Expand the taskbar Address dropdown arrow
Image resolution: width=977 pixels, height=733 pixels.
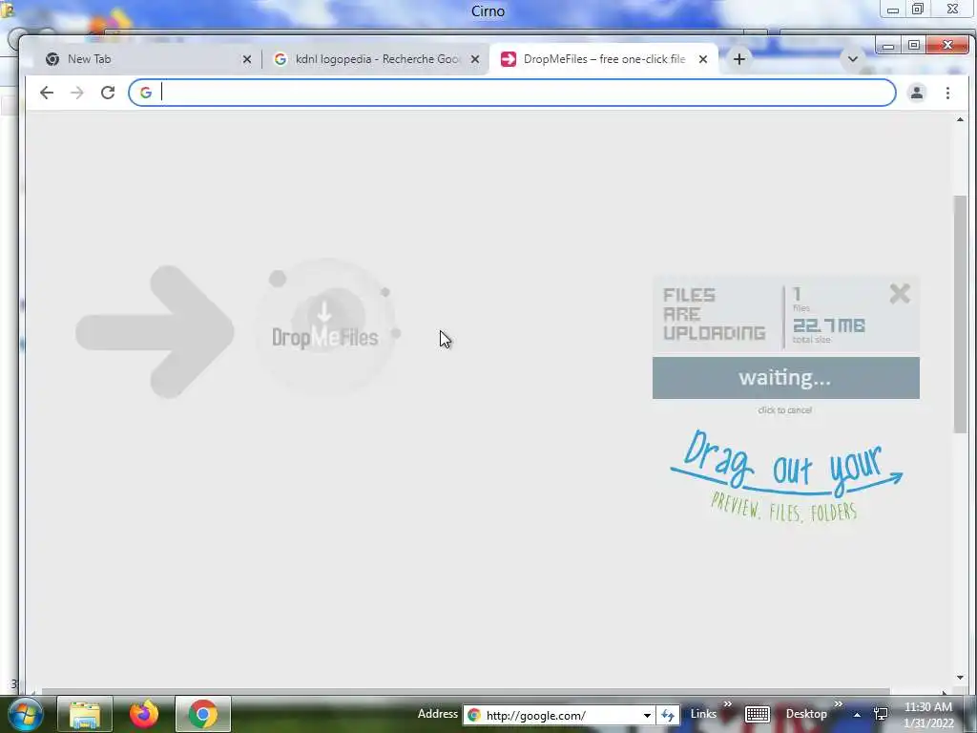[x=648, y=715]
